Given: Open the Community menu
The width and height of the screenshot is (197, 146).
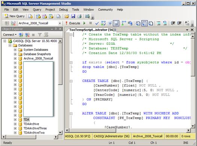Looking at the screenshot, I should [105, 10].
